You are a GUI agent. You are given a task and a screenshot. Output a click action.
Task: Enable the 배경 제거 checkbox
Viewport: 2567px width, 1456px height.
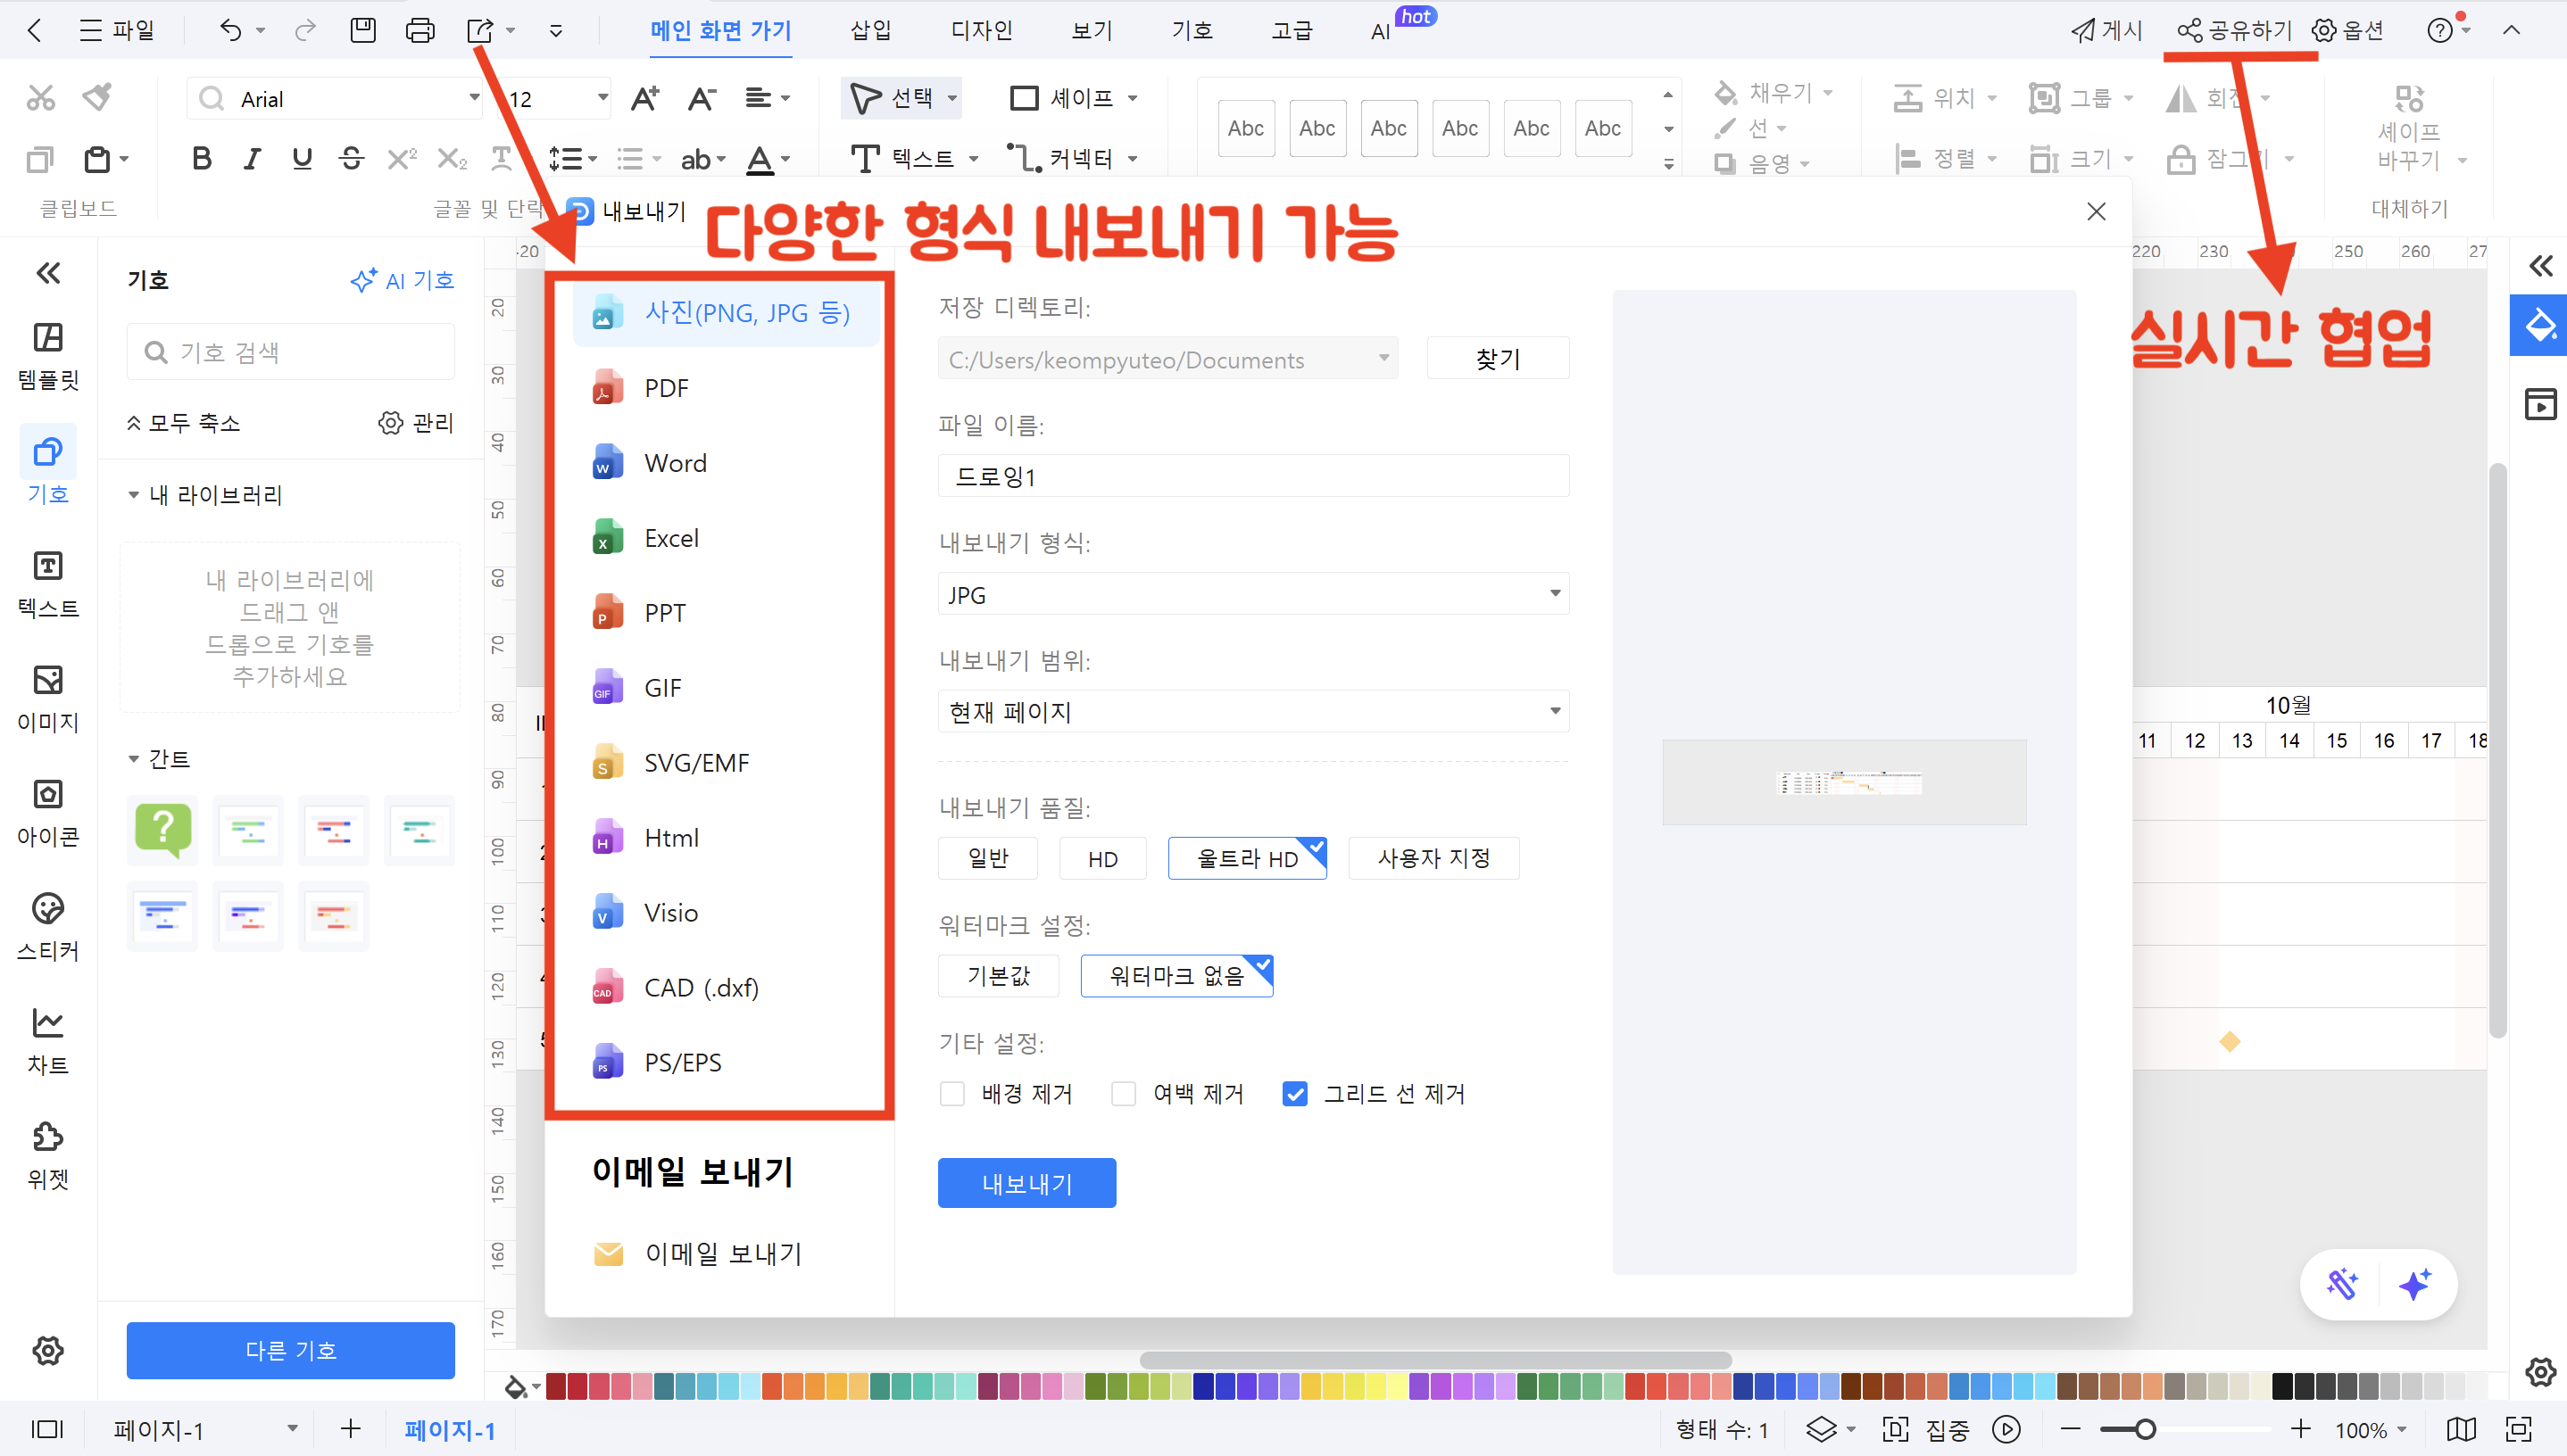click(951, 1093)
